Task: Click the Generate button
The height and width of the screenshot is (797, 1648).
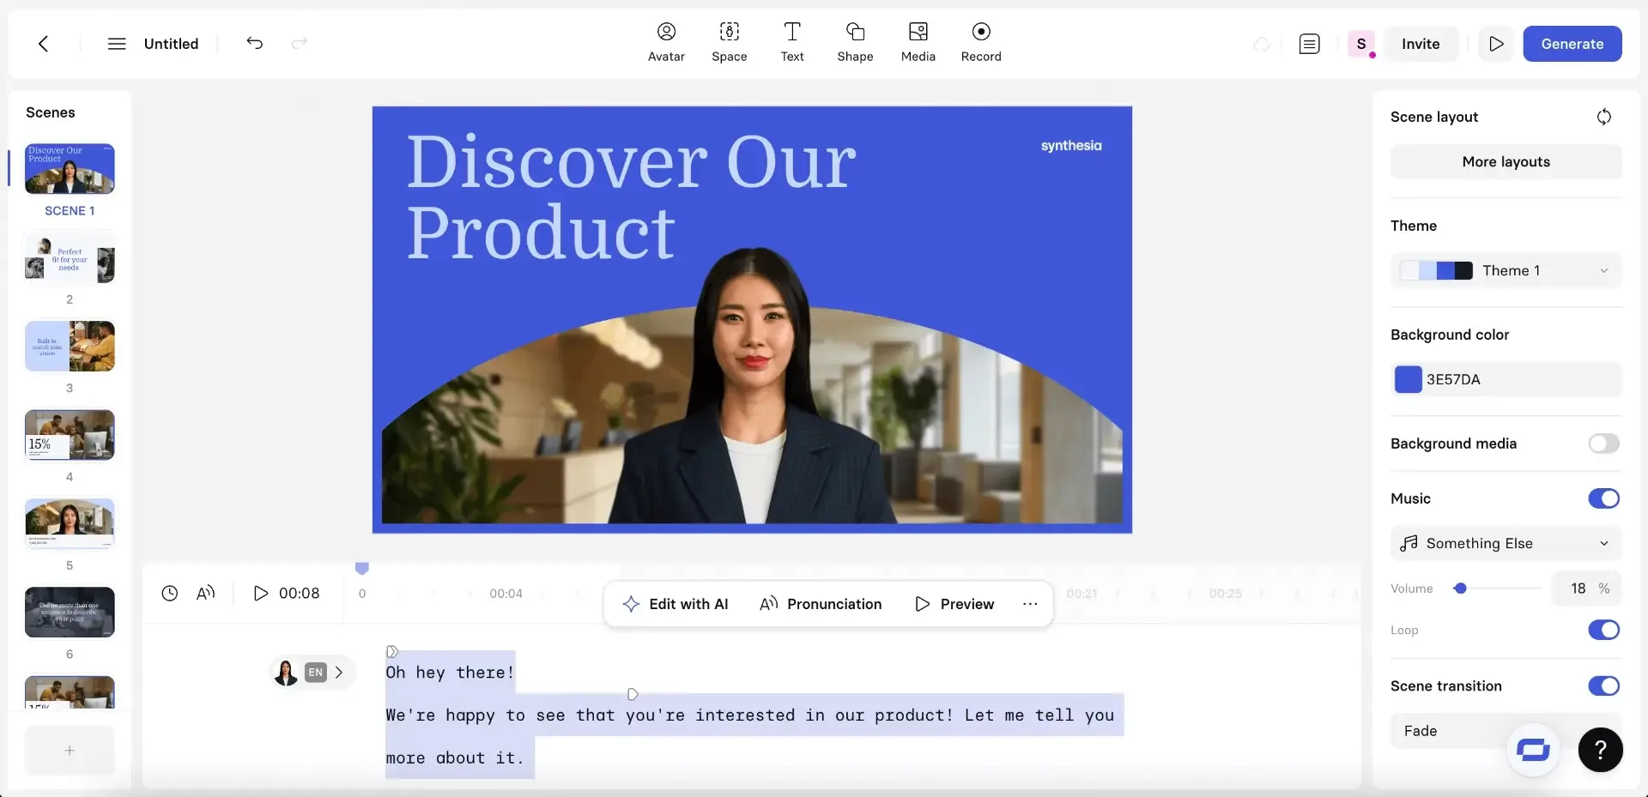Action: click(x=1572, y=44)
